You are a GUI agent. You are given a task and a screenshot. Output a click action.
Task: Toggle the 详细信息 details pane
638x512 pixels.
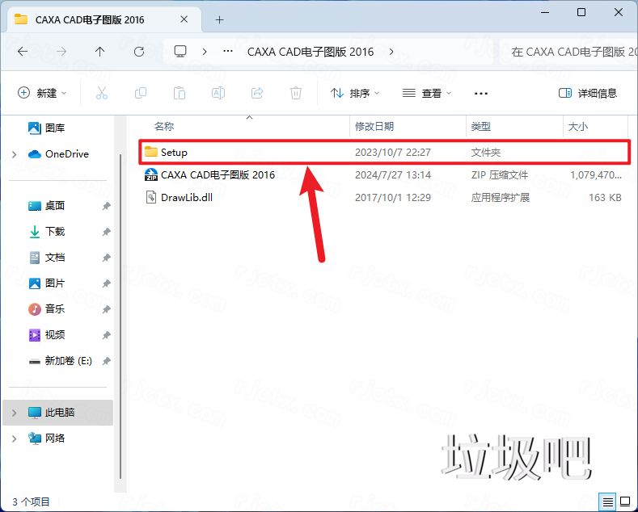(x=588, y=93)
